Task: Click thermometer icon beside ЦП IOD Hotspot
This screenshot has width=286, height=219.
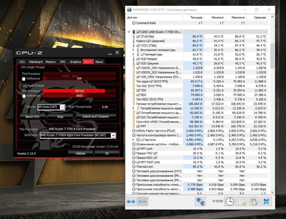Action: pyautogui.click(x=134, y=59)
